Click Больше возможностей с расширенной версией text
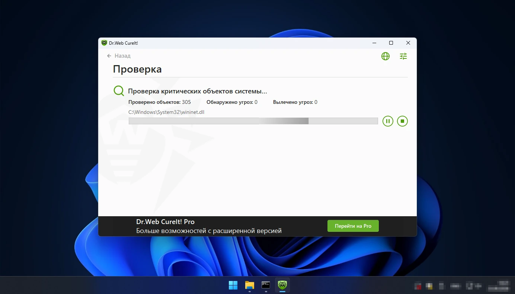 (x=209, y=231)
